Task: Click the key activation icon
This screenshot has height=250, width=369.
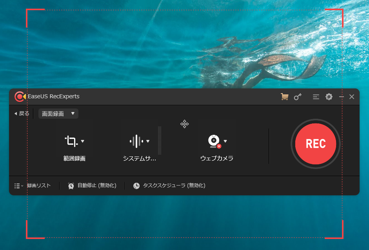Action: [x=298, y=97]
